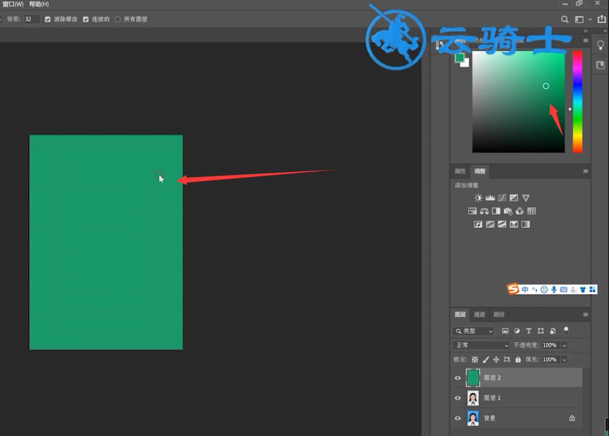Expand the 不透明度 opacity dropdown arrow
Image resolution: width=609 pixels, height=436 pixels.
coord(564,345)
